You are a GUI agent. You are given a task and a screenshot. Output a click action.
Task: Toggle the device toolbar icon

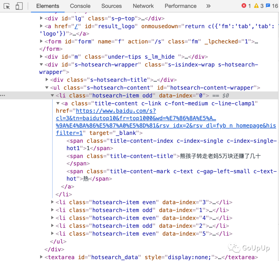(x=19, y=6)
